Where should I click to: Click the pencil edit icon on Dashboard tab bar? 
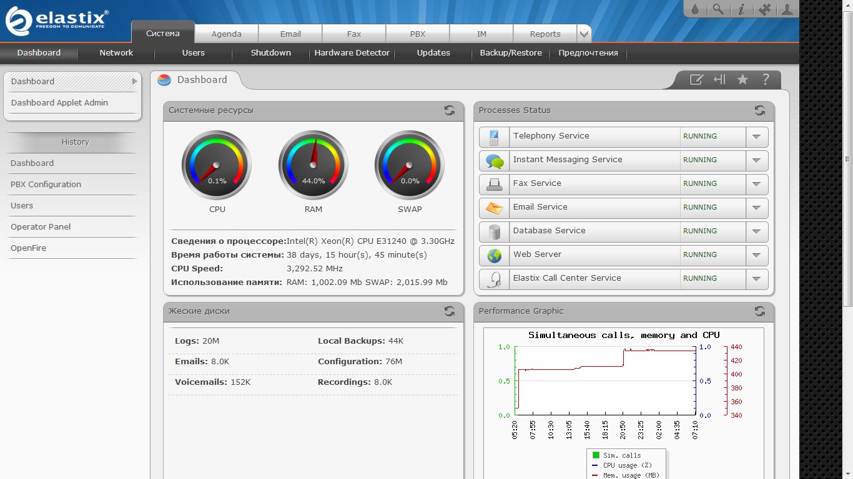coord(696,79)
